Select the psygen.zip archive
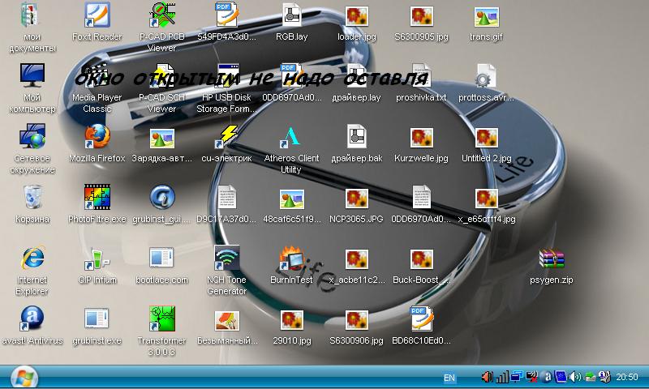This screenshot has width=649, height=389. pyautogui.click(x=552, y=259)
